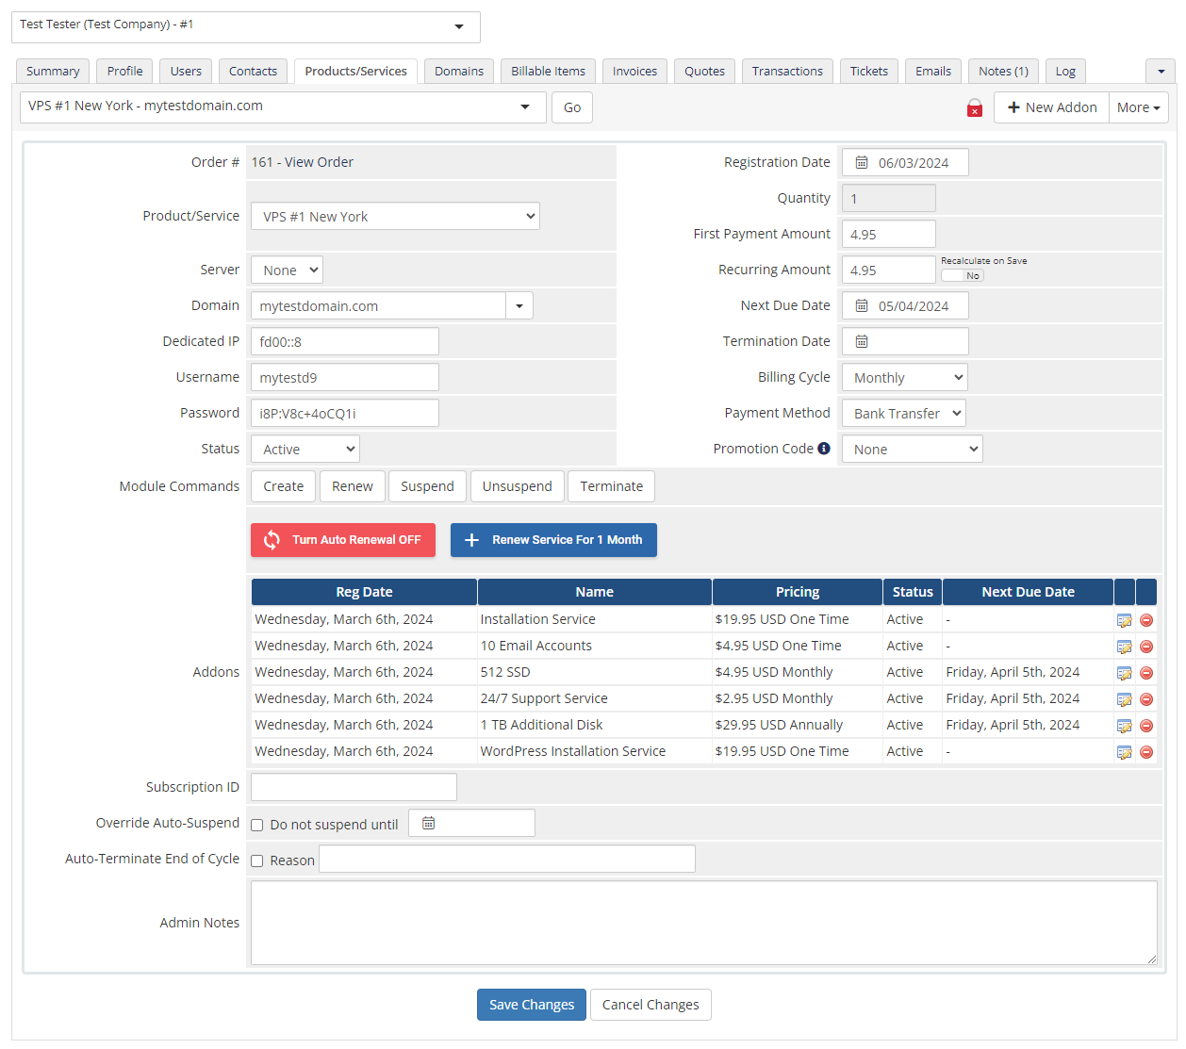The width and height of the screenshot is (1186, 1049).
Task: Click the Renew Service For 1 Month button
Action: 553,540
